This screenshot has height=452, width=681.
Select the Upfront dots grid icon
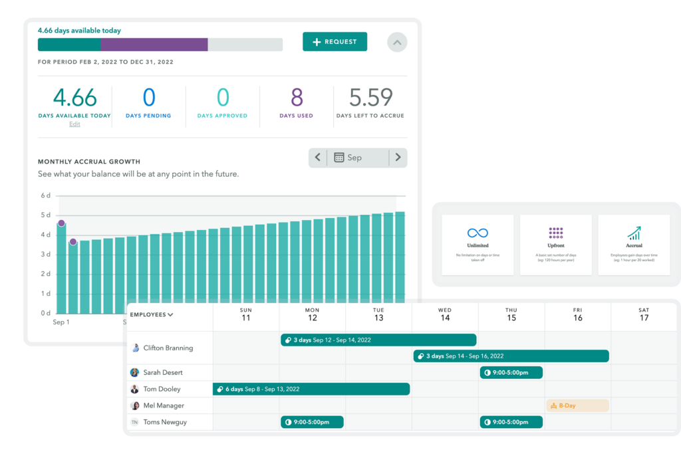click(x=556, y=233)
